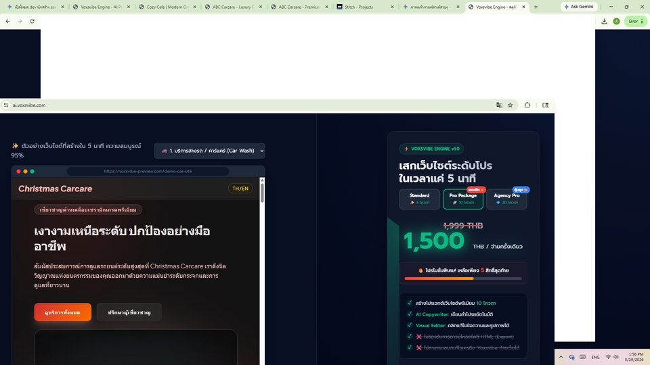Click the 1,500 price text
The image size is (650, 365).
[433, 241]
